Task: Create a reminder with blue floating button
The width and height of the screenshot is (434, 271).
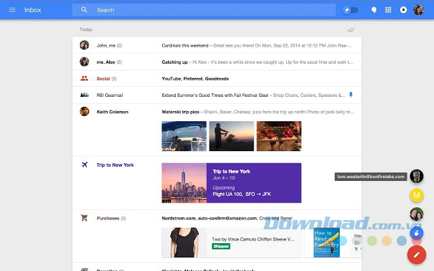Action: click(x=416, y=234)
